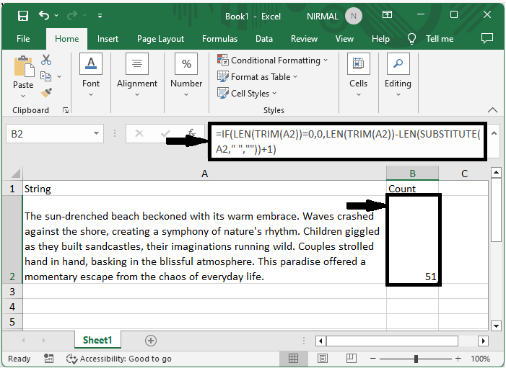
Task: Click the vertical scrollbar up arrow
Action: click(496, 173)
